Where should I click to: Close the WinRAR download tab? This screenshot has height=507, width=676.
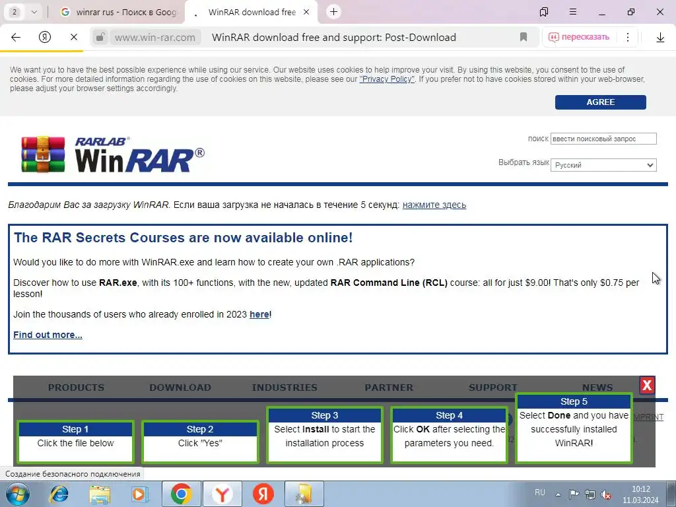[x=306, y=12]
